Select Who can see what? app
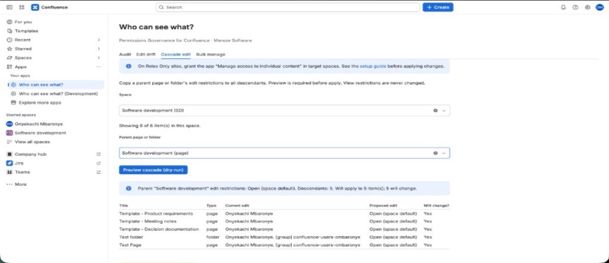Image resolution: width=609 pixels, height=263 pixels. (x=56, y=84)
